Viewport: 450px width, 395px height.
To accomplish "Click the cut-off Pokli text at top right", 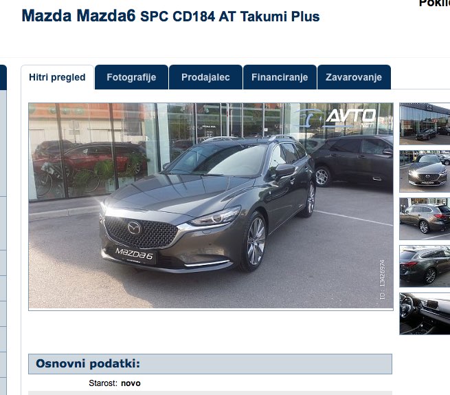I will click(x=434, y=3).
